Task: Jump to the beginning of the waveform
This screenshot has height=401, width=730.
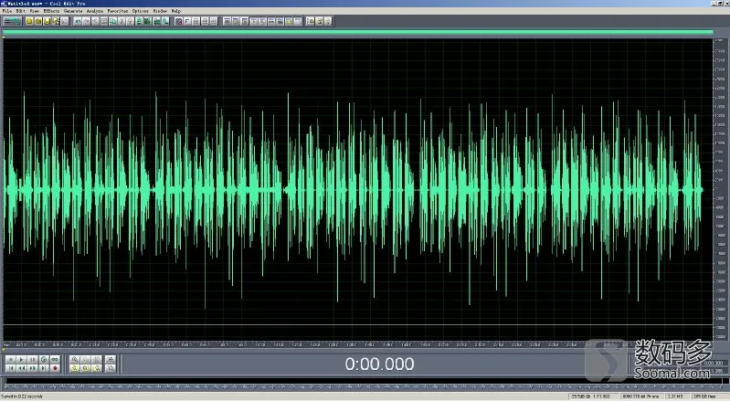Action: click(x=11, y=368)
